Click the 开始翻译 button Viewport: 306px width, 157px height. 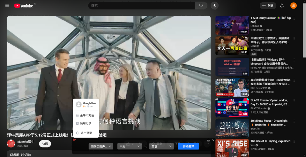click(x=188, y=147)
